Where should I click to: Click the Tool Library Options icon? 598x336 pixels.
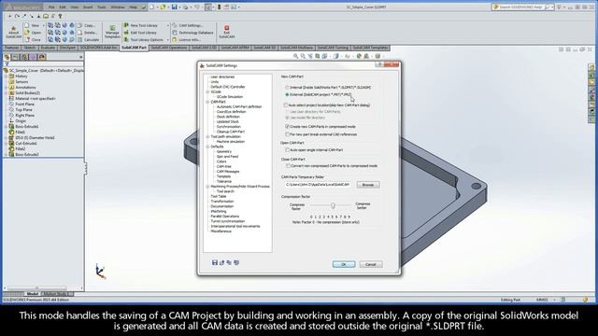click(x=126, y=39)
